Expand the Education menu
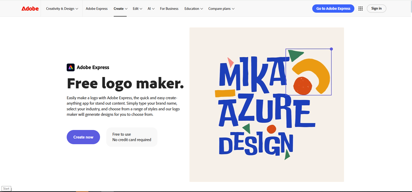The height and width of the screenshot is (192, 412). (194, 9)
